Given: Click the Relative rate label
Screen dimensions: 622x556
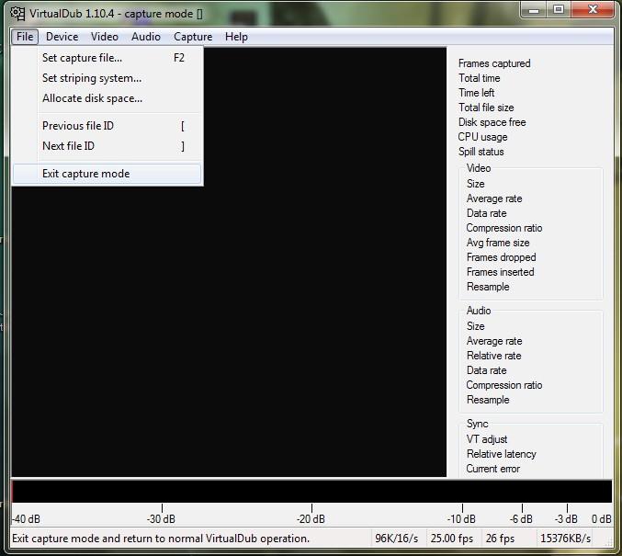Looking at the screenshot, I should 494,356.
